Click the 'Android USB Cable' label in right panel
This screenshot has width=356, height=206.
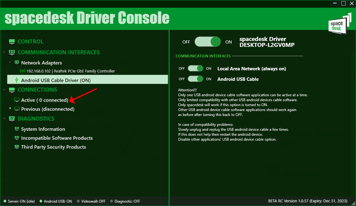(238, 79)
